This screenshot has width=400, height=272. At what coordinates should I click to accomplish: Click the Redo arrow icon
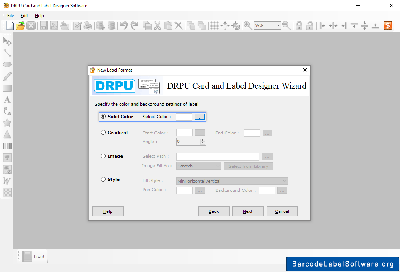pos(134,25)
